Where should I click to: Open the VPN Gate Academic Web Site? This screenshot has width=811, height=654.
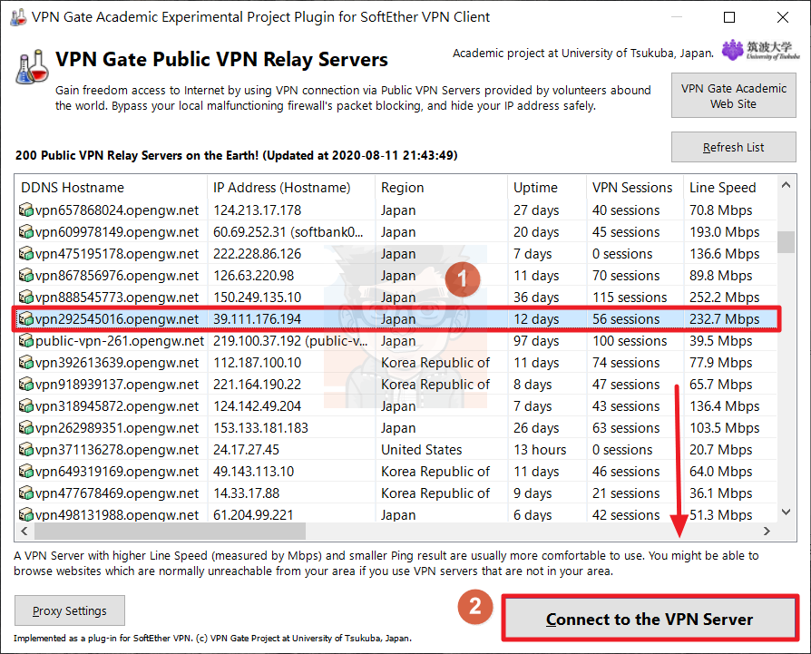pyautogui.click(x=733, y=95)
